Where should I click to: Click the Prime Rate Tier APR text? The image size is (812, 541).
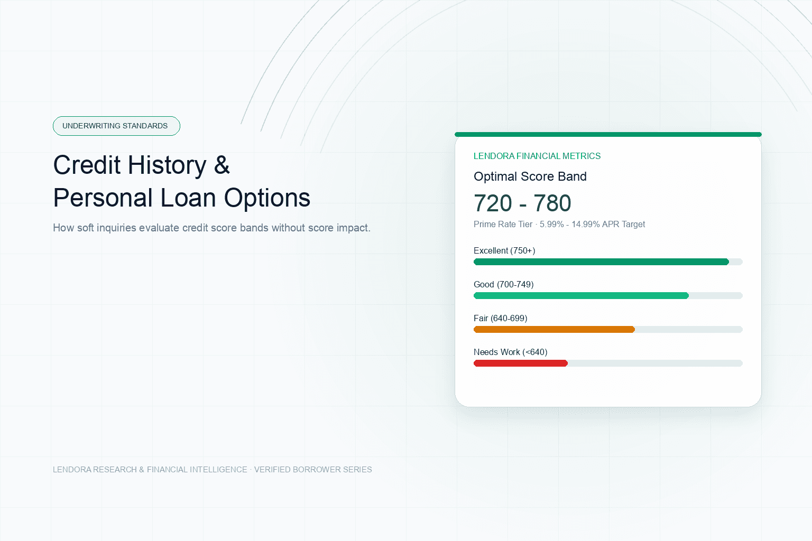coord(559,224)
